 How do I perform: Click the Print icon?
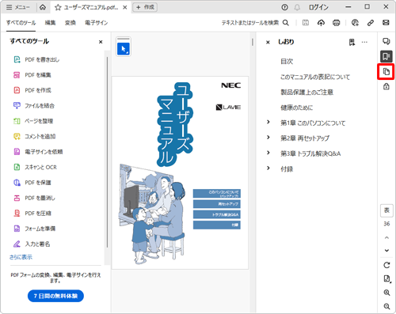click(337, 23)
